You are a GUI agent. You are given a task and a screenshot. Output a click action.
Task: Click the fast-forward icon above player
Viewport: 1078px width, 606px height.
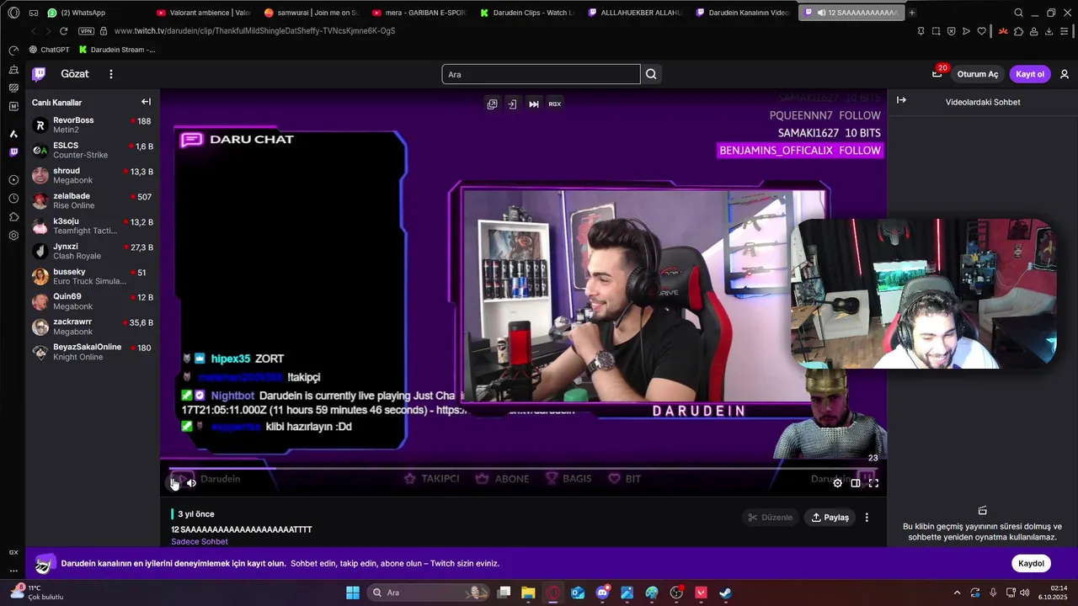pos(534,104)
